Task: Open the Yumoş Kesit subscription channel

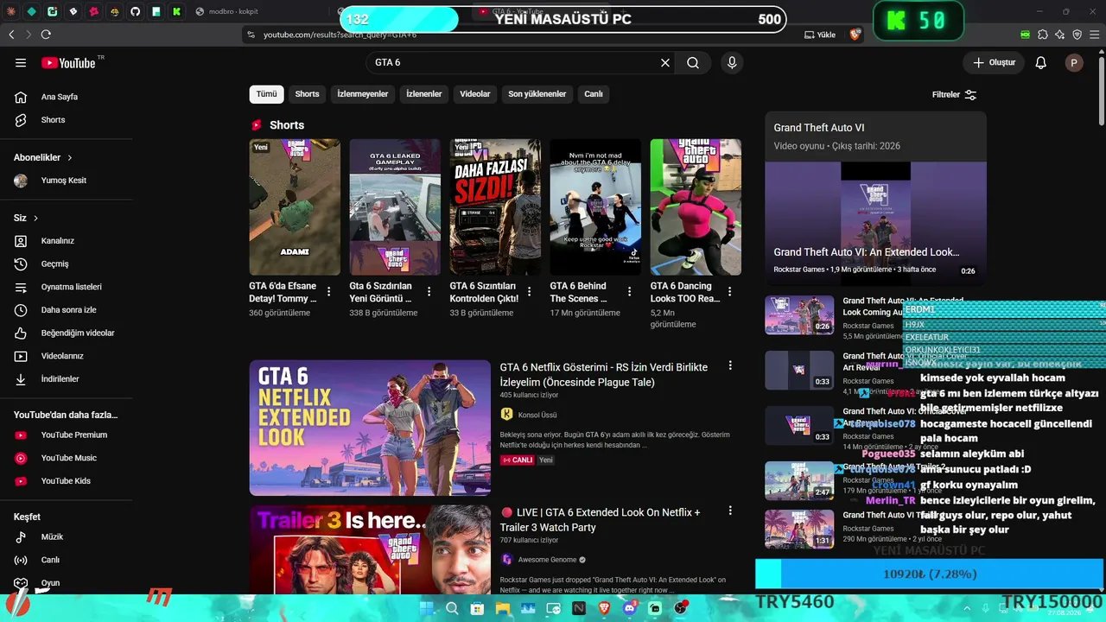Action: point(66,181)
